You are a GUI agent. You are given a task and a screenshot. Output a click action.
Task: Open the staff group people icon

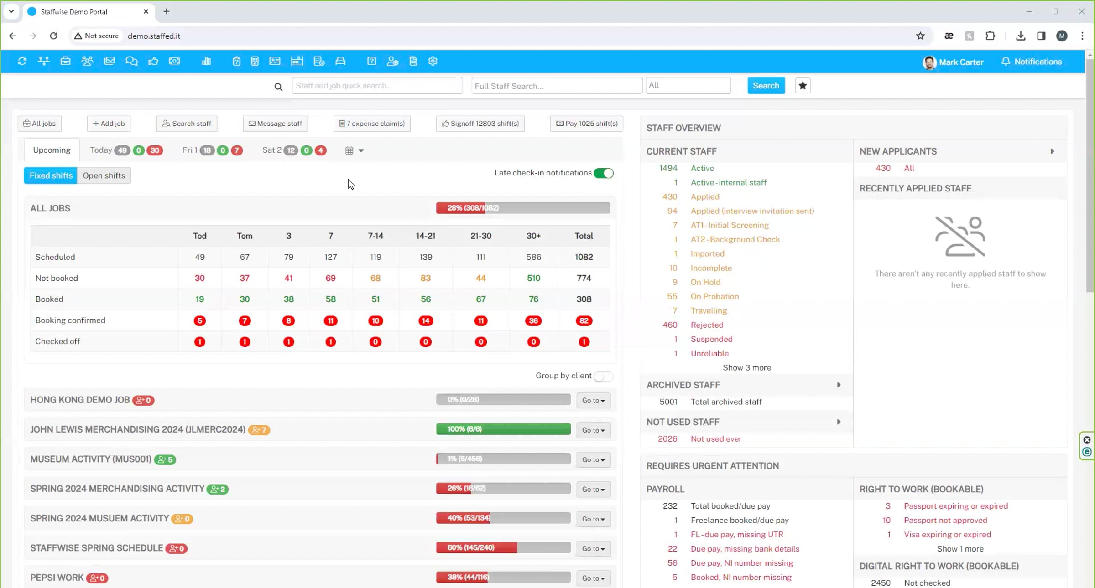click(87, 61)
